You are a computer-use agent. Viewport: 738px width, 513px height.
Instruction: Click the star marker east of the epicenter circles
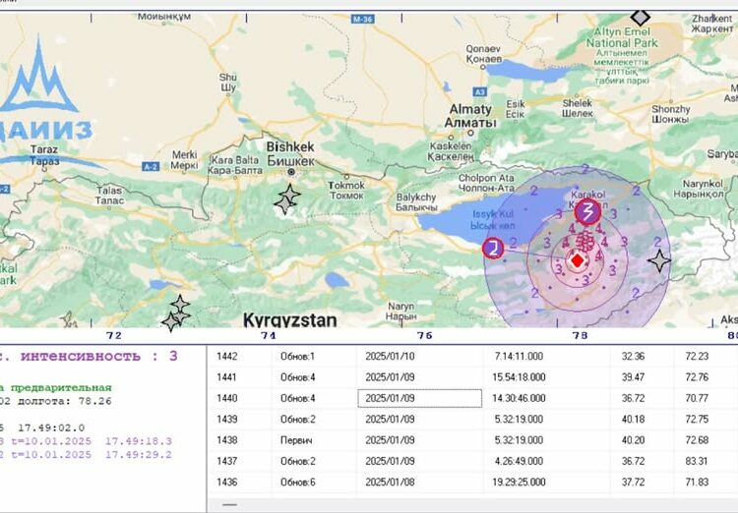tap(659, 260)
